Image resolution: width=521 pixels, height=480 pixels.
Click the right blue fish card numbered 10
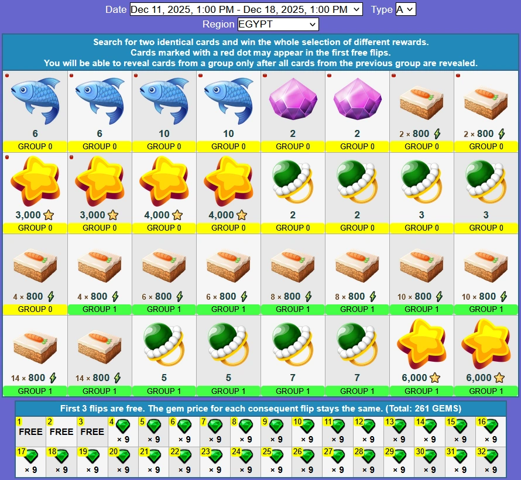[229, 111]
